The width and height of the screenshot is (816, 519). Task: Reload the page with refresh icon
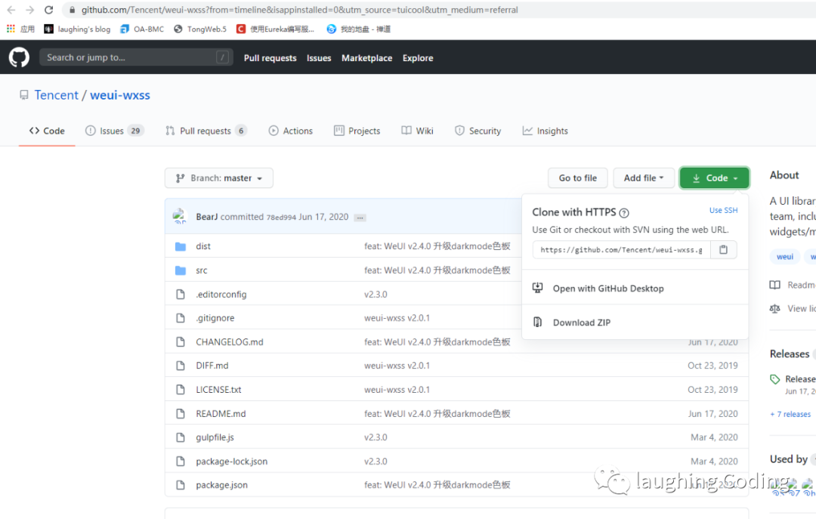(48, 10)
